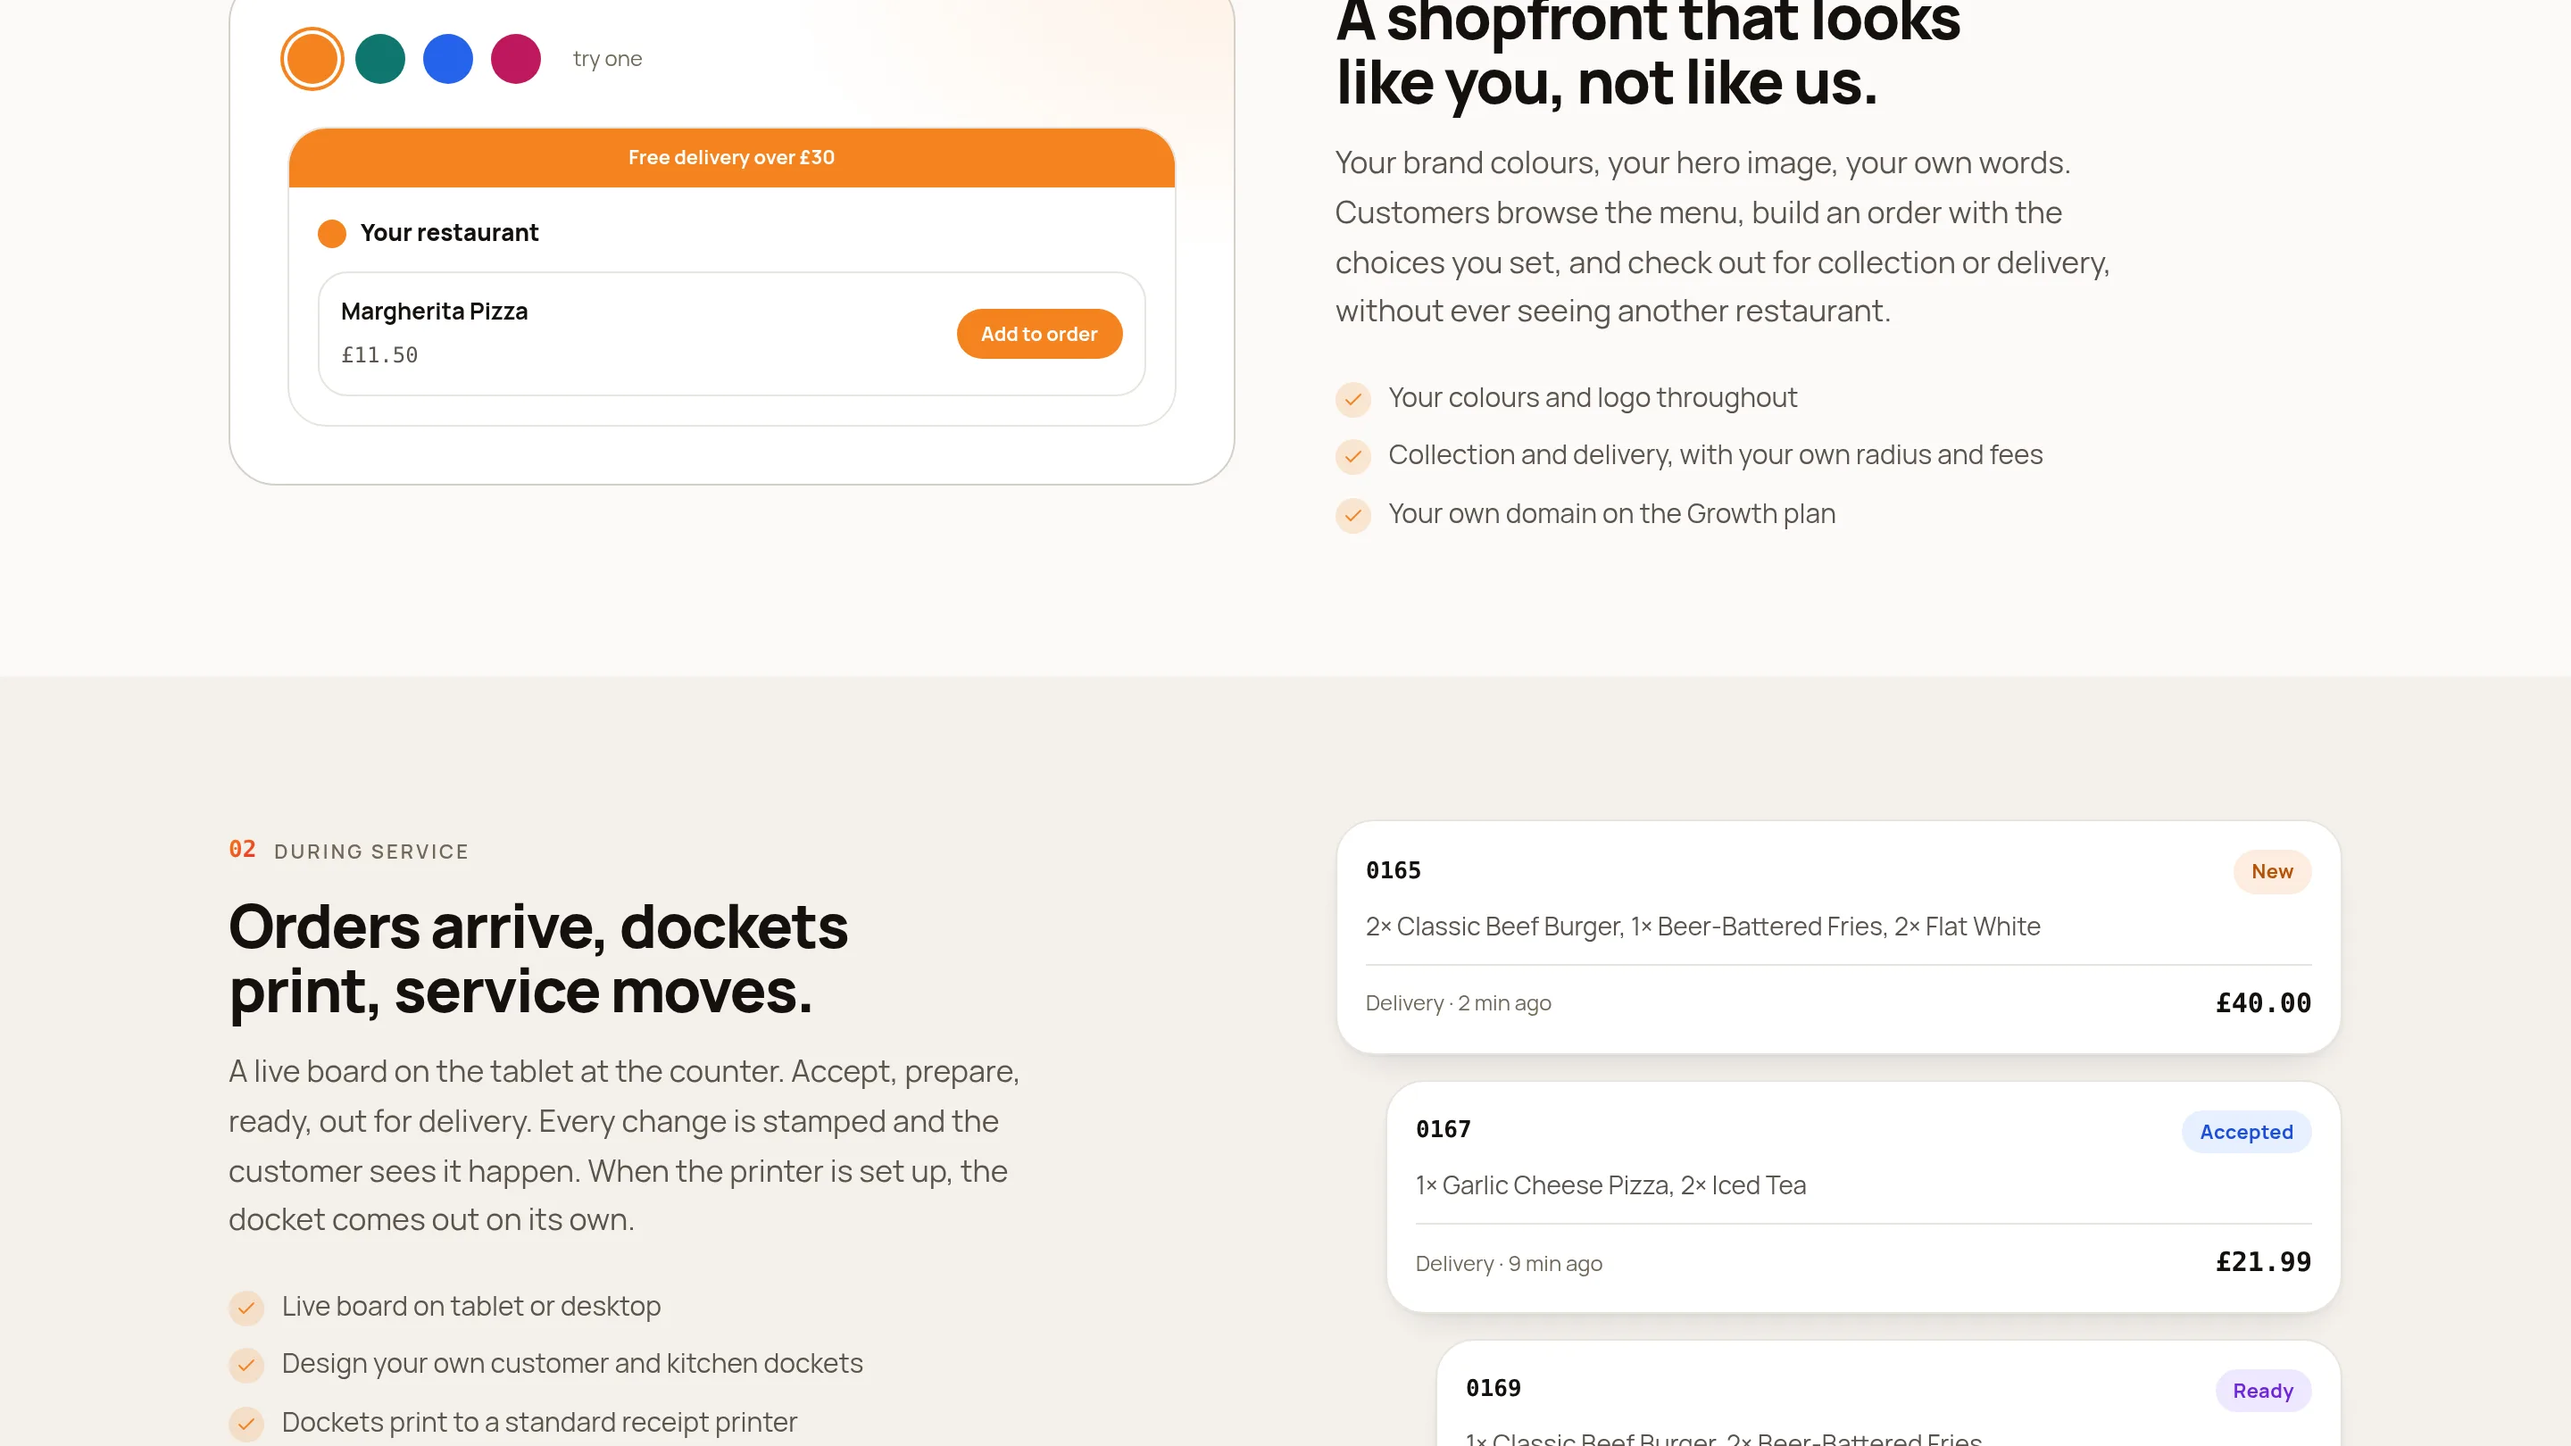
Task: Click the Ready status badge on order 0169
Action: tap(2263, 1392)
